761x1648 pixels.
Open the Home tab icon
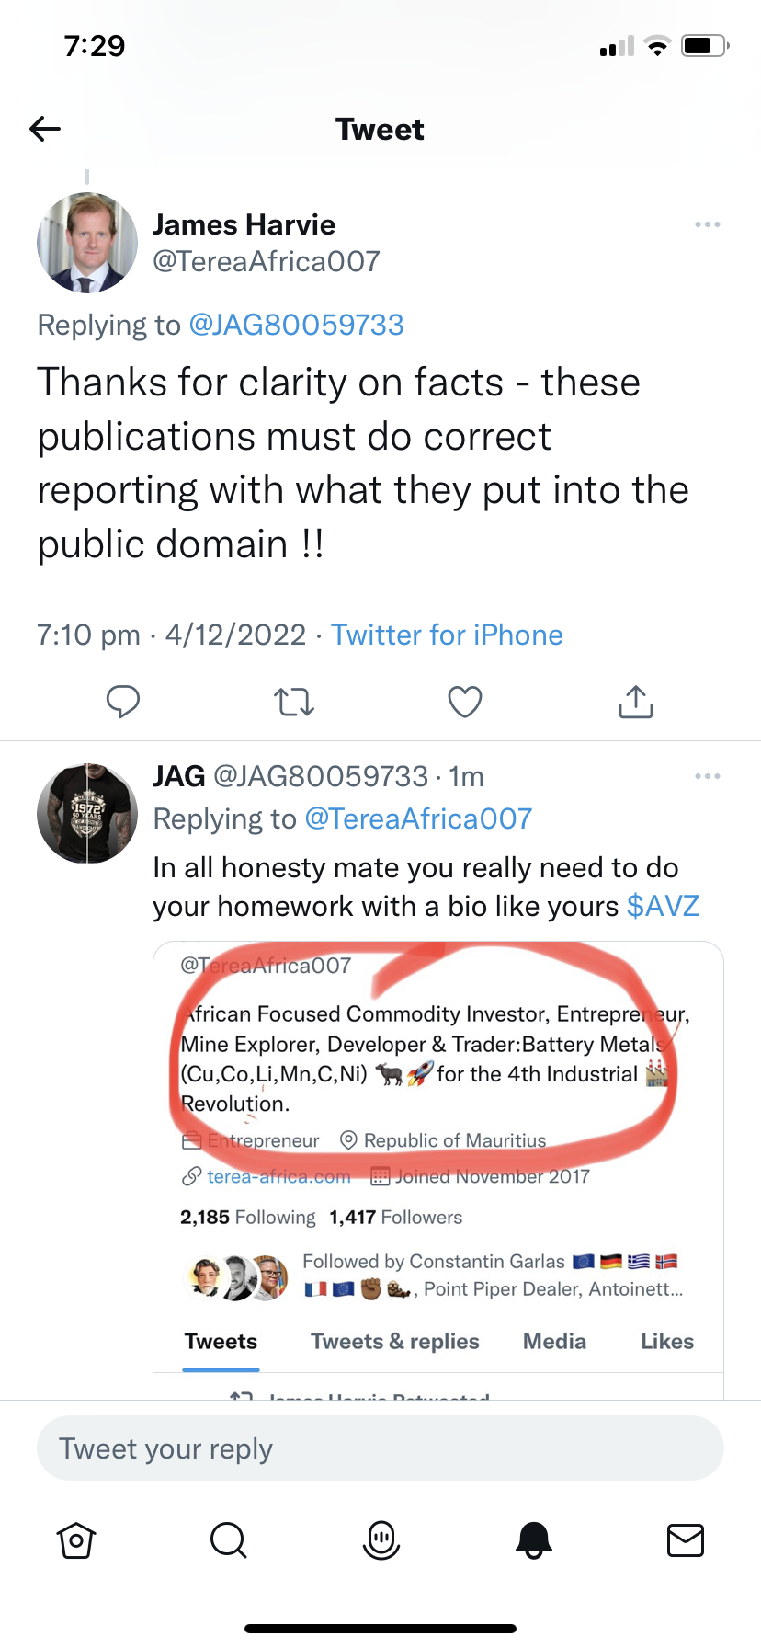click(x=76, y=1539)
